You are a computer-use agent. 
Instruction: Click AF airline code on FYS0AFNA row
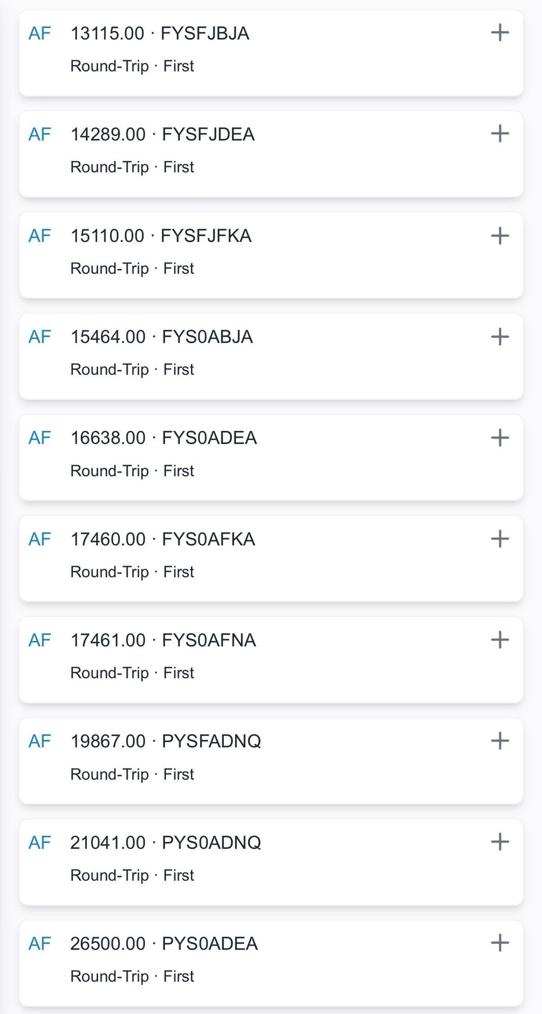tap(40, 640)
